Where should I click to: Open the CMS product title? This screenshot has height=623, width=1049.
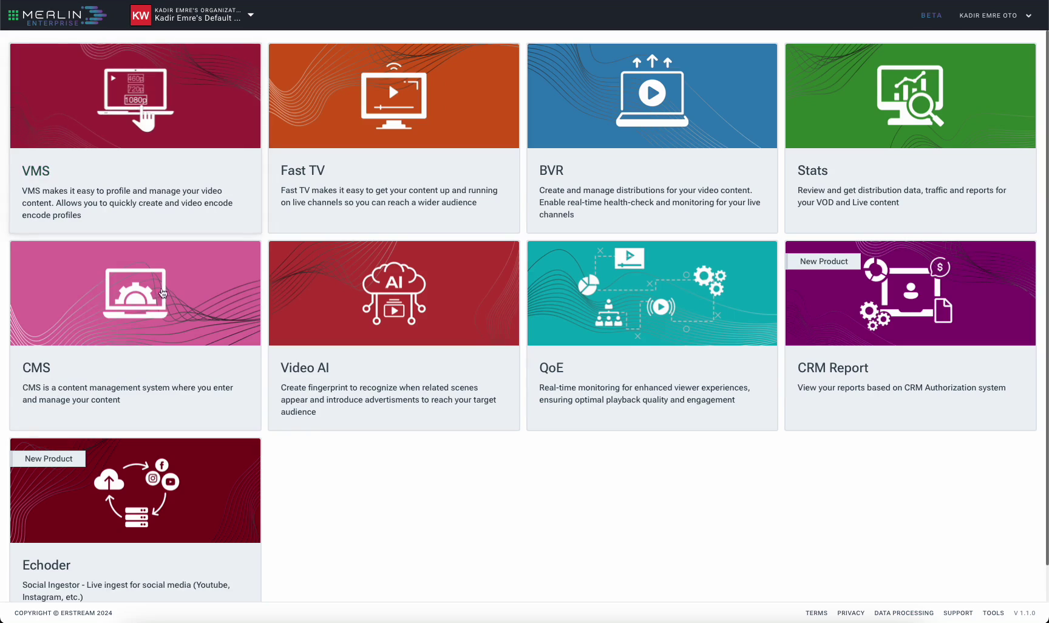point(36,368)
